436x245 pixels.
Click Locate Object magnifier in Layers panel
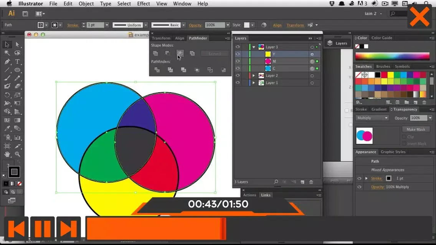click(x=276, y=182)
